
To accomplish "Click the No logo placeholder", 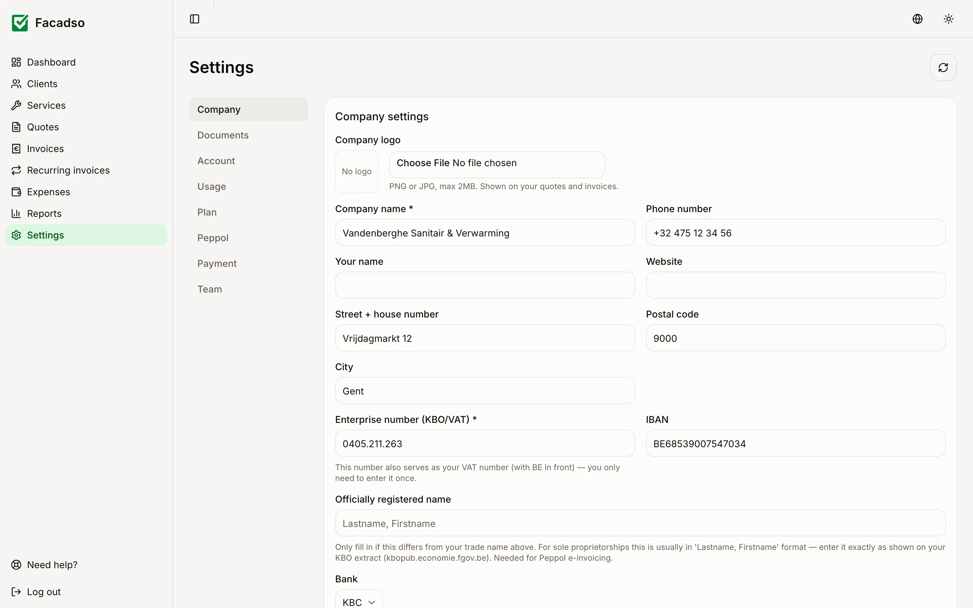I will (357, 172).
